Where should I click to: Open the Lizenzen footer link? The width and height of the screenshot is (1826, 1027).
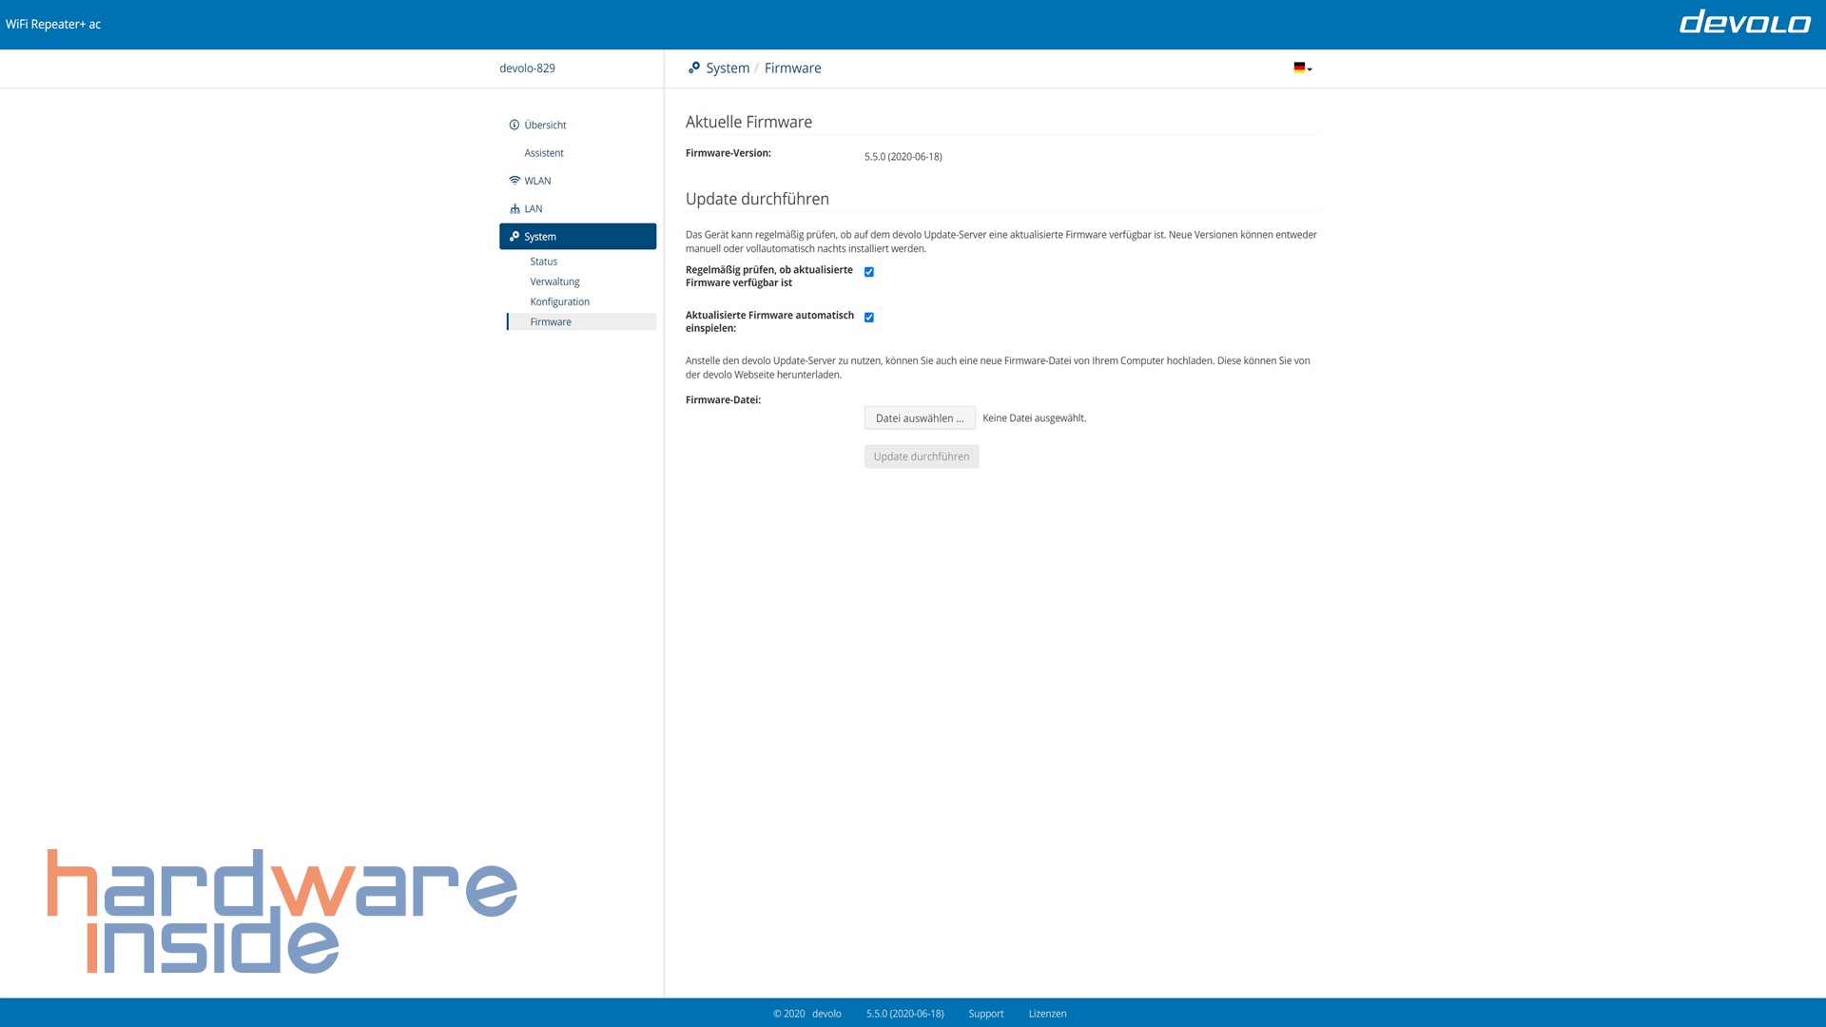point(1047,1014)
